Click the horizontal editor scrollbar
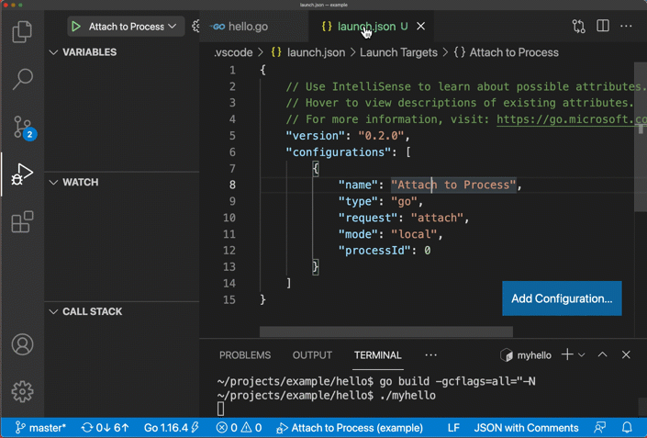The image size is (647, 438). (385, 332)
